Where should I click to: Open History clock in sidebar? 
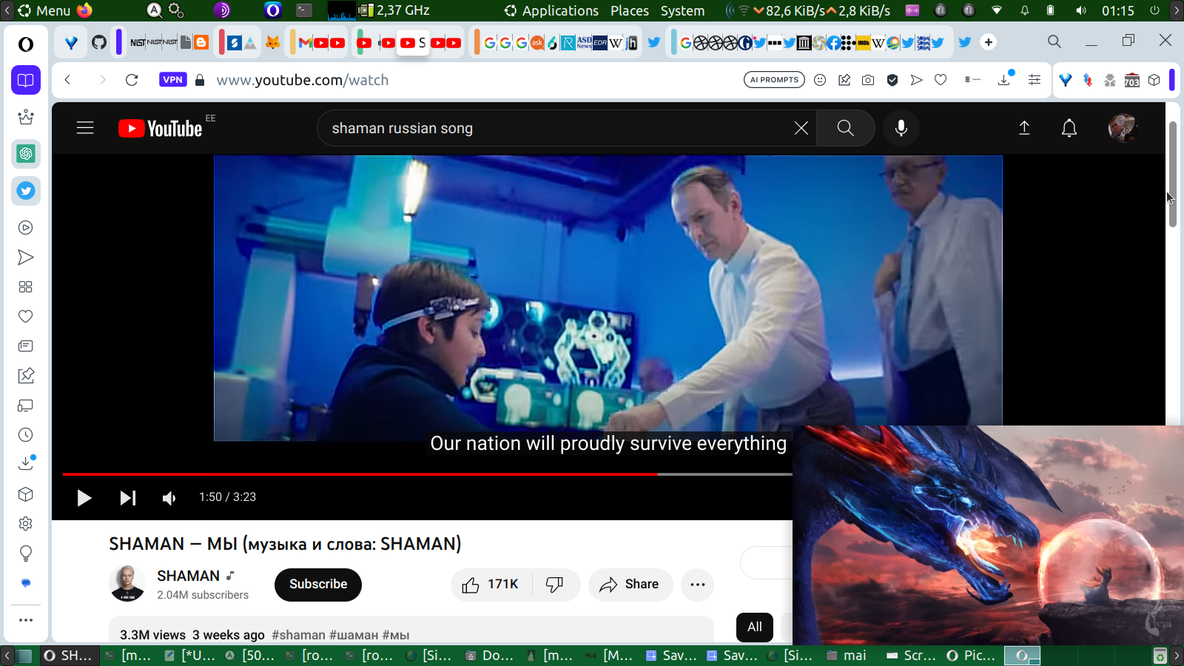[x=26, y=435]
